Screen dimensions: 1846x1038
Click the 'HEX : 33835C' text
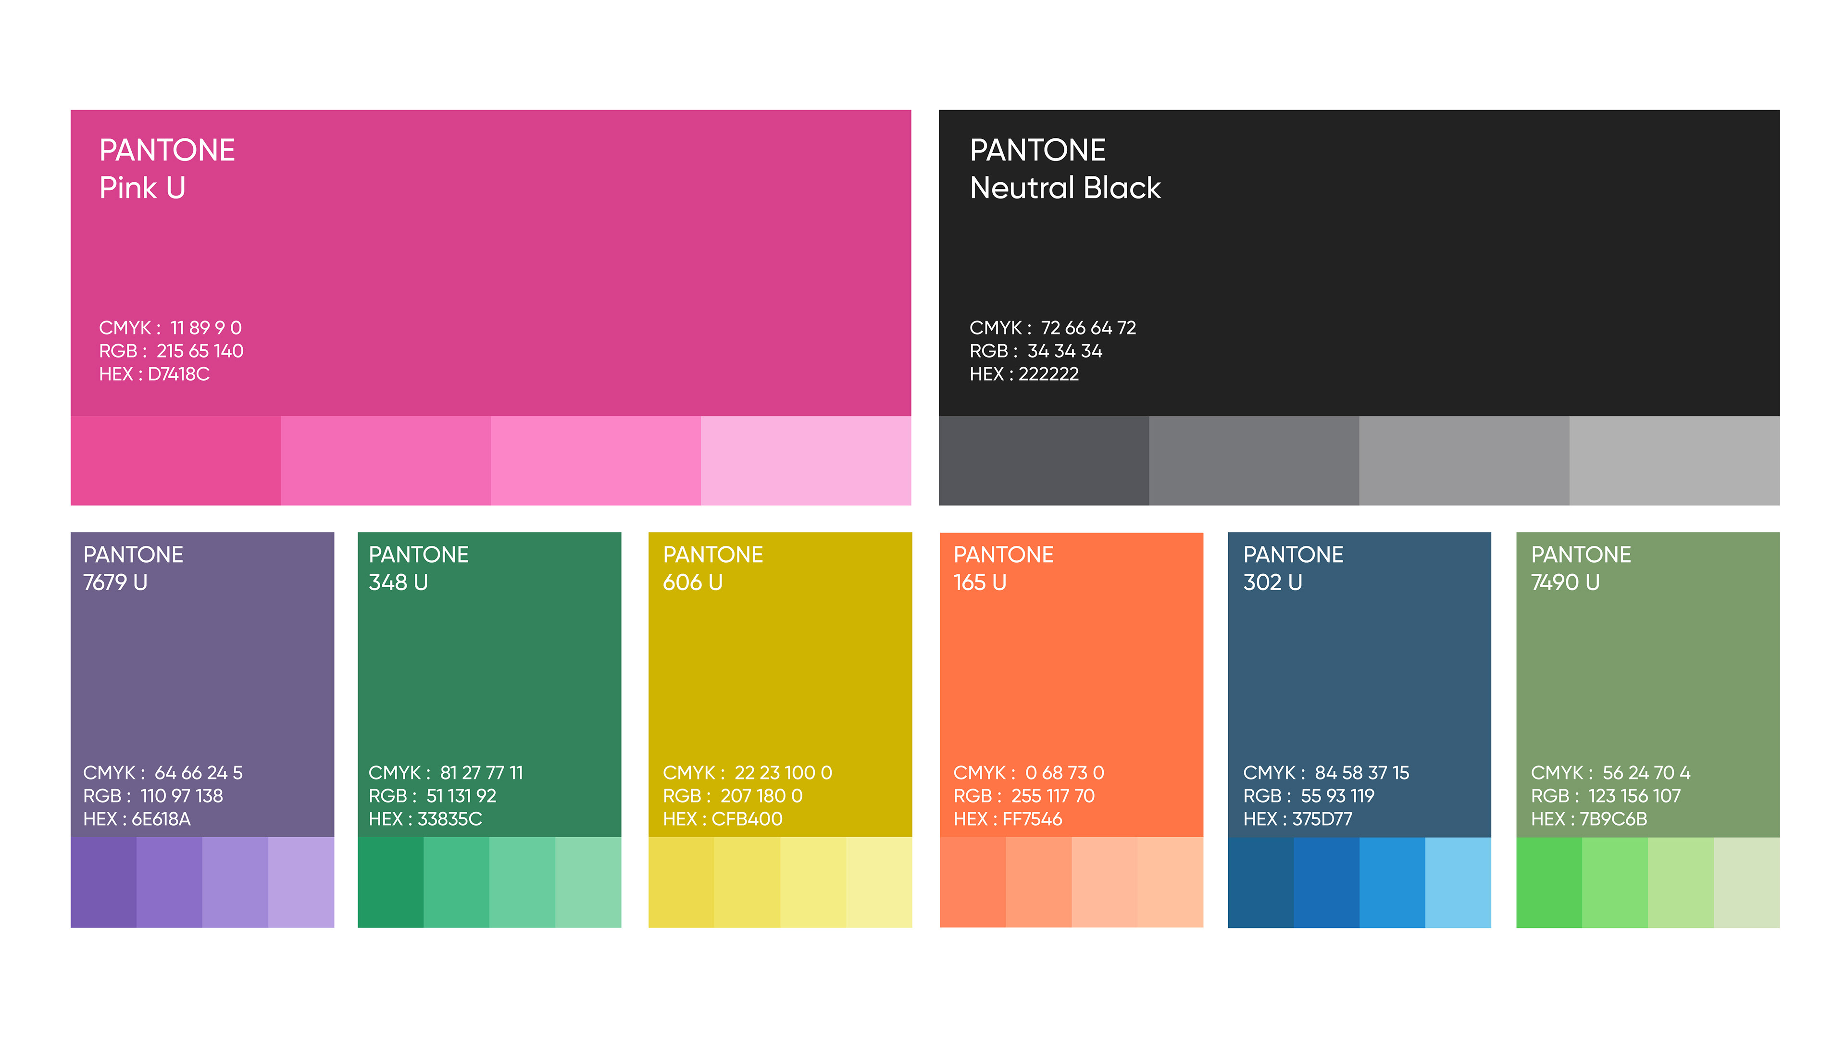(x=425, y=819)
